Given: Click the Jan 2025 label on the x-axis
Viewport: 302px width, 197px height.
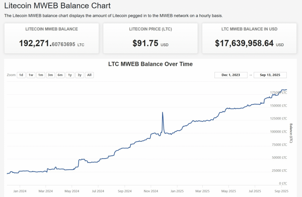Looking at the screenshot, I should point(177,191).
